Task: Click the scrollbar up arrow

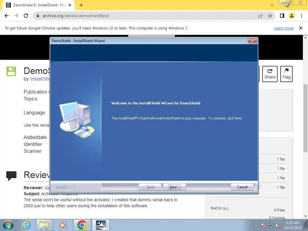Action: (x=306, y=37)
